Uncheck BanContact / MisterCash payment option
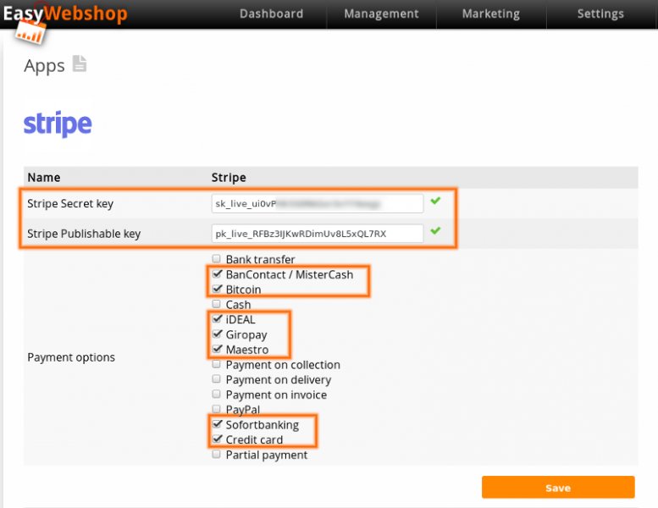The height and width of the screenshot is (508, 658). (x=217, y=274)
